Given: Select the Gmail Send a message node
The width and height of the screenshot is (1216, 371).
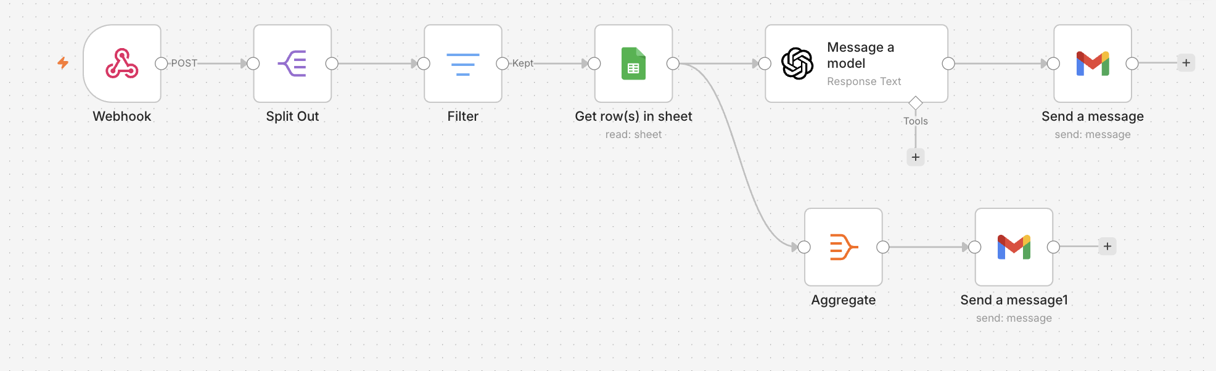Looking at the screenshot, I should click(x=1093, y=63).
